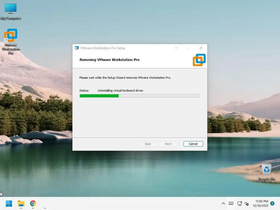Click the 'Removing VMware Workstation Pro' heading
This screenshot has width=280, height=210.
coord(109,60)
